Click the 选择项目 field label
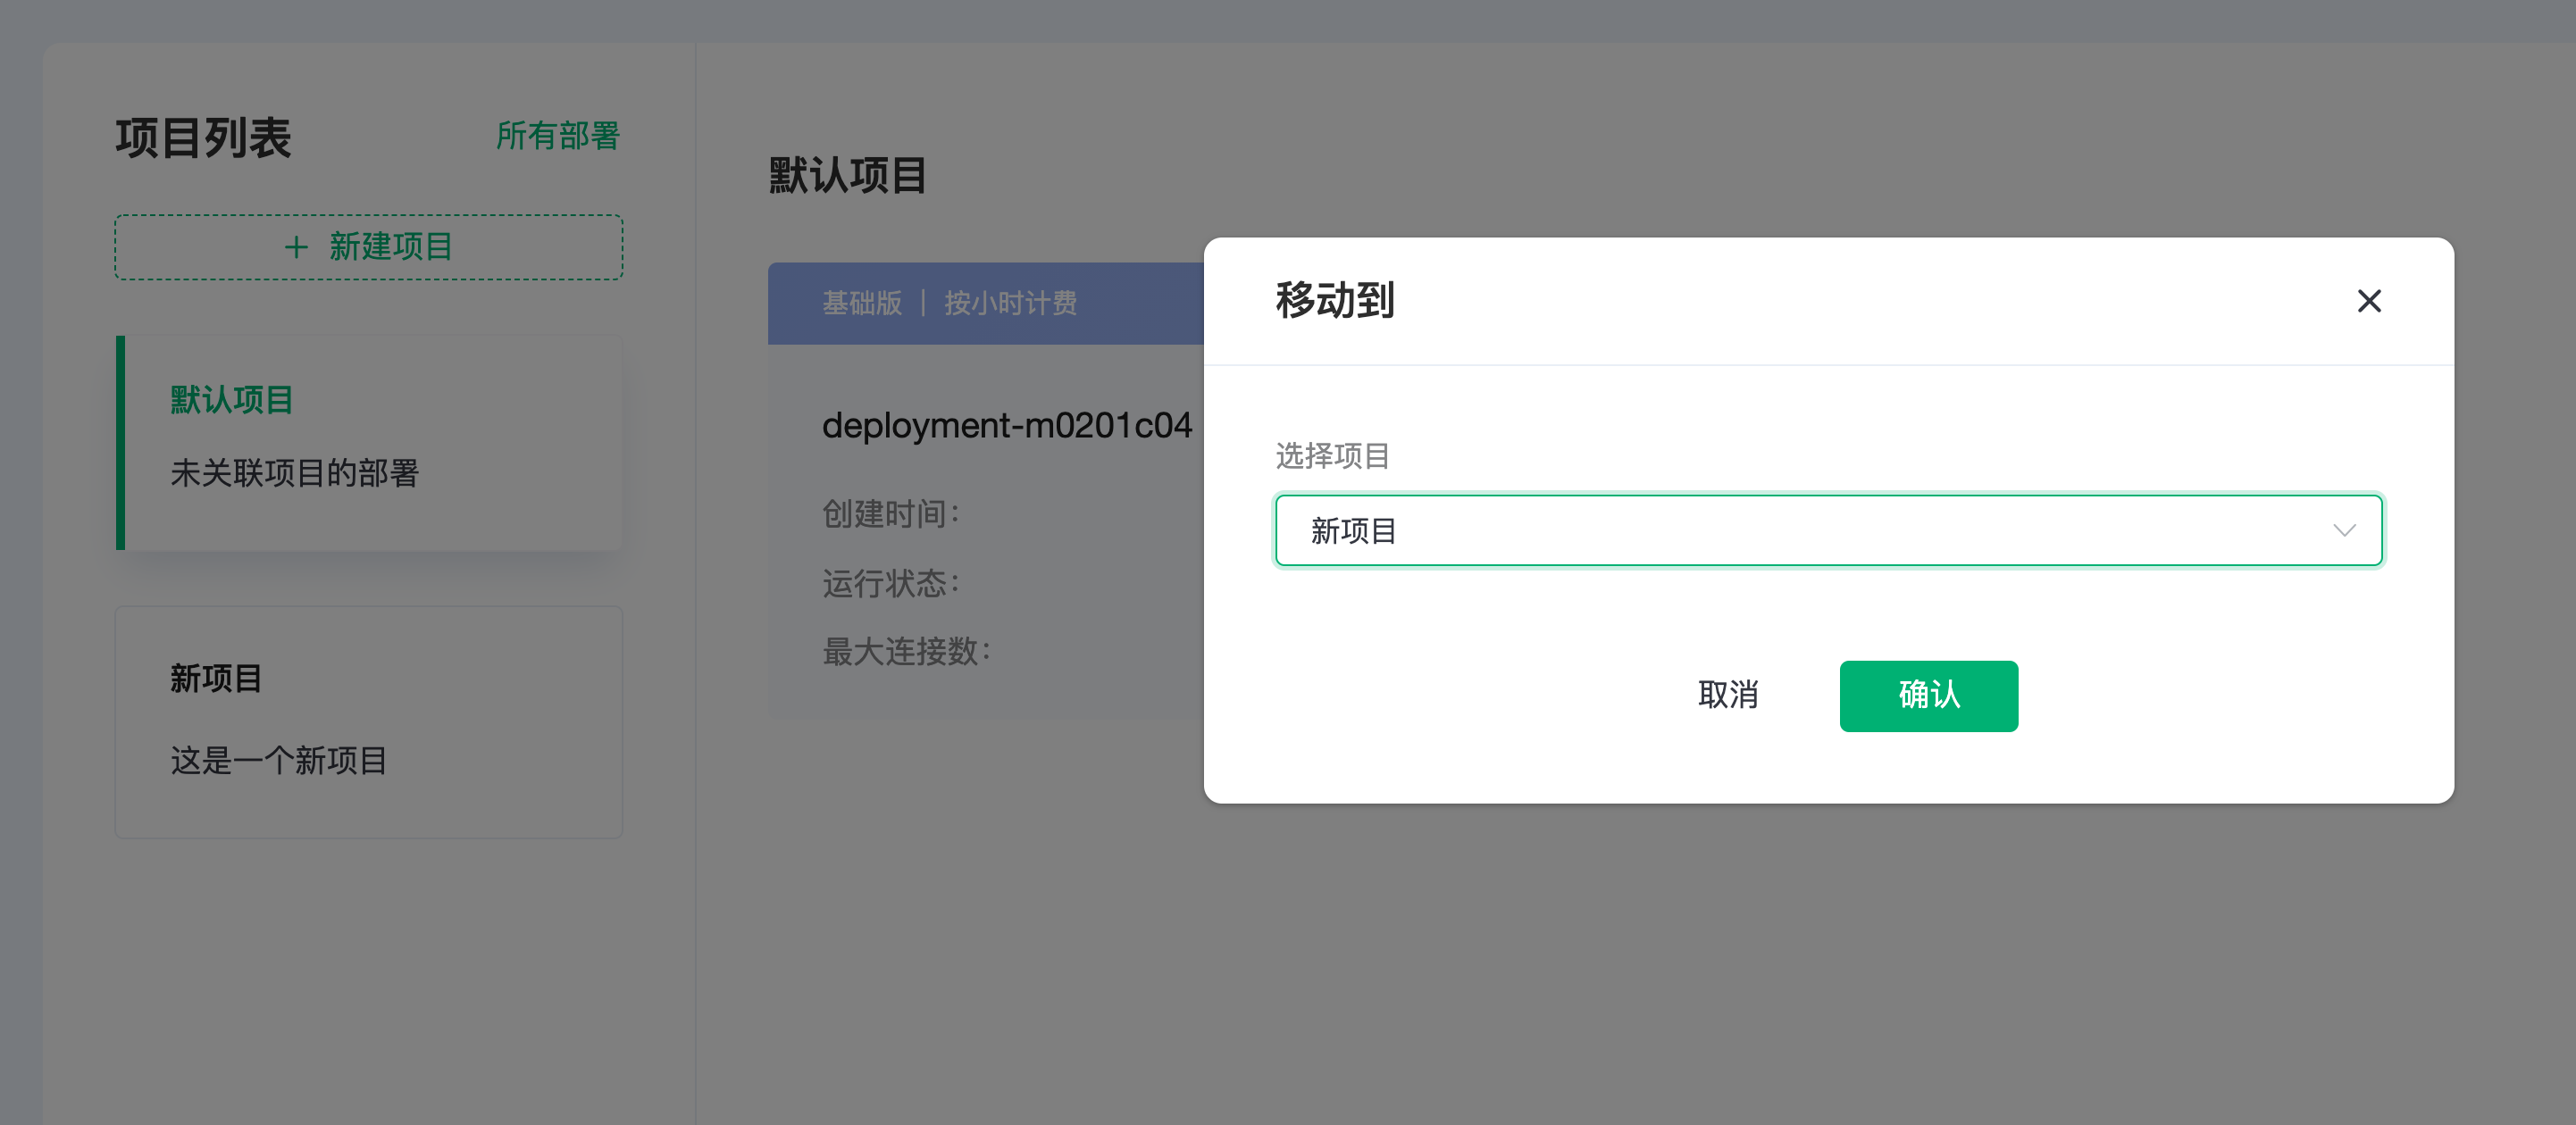 click(x=1332, y=456)
